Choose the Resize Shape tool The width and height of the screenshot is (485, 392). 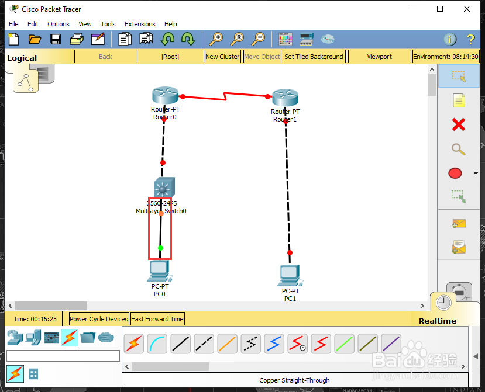(459, 196)
